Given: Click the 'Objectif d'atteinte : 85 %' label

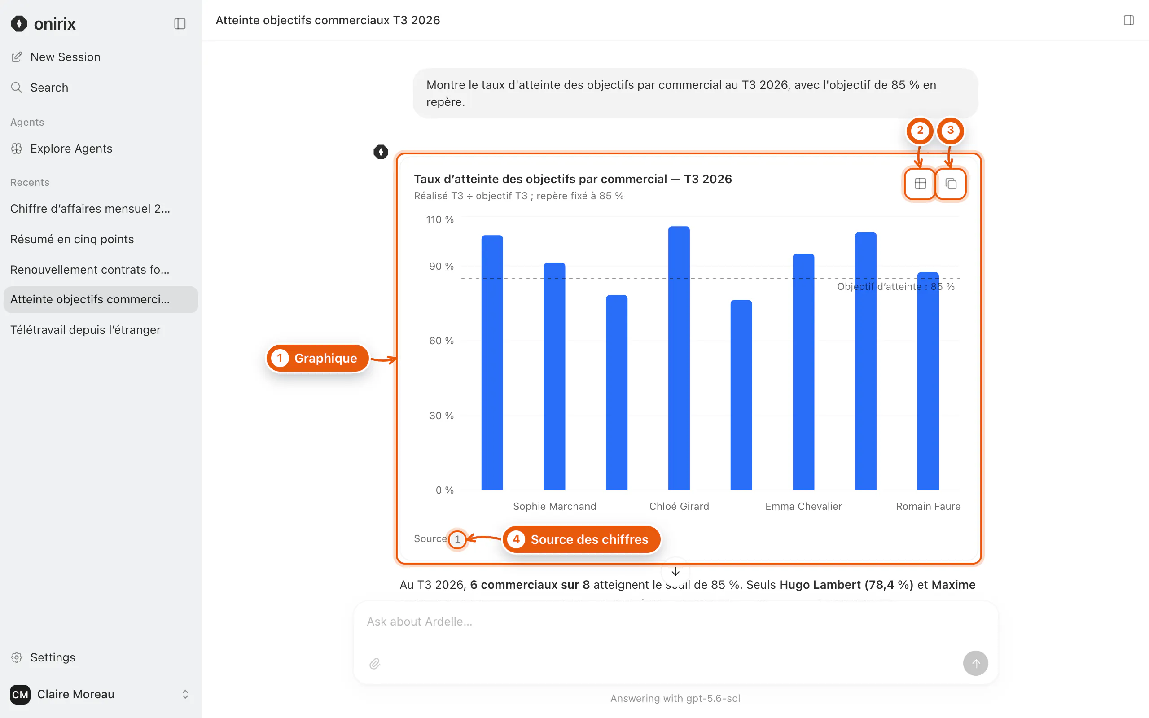Looking at the screenshot, I should click(x=895, y=286).
